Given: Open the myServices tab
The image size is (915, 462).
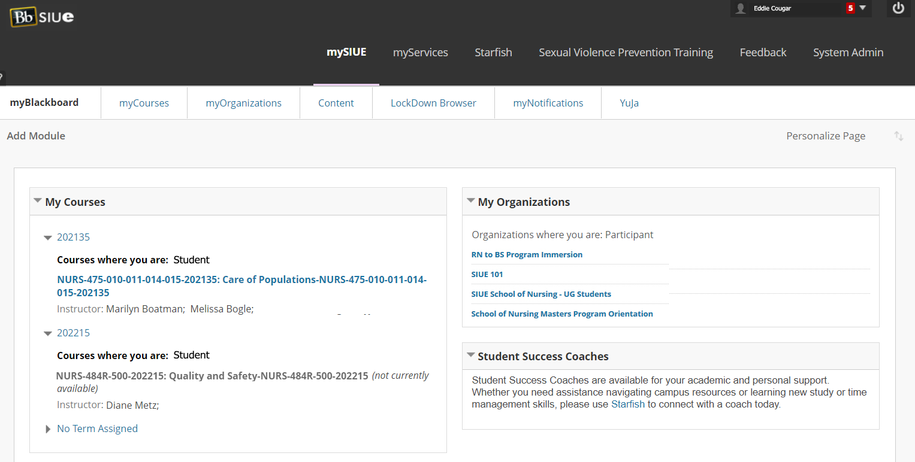Looking at the screenshot, I should 420,53.
